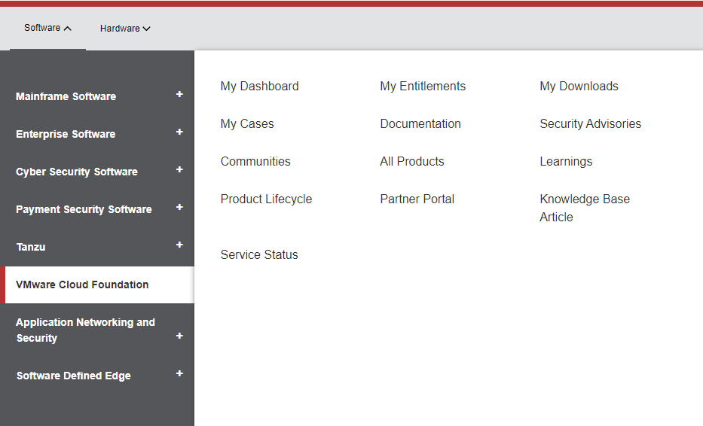
Task: Open My Downloads page
Action: click(579, 87)
